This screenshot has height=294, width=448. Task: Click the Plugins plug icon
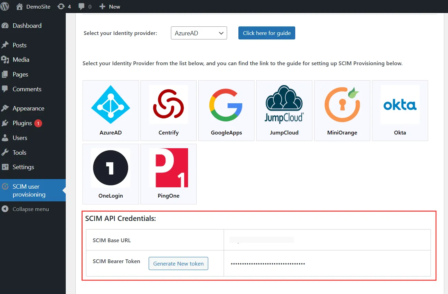(5, 123)
